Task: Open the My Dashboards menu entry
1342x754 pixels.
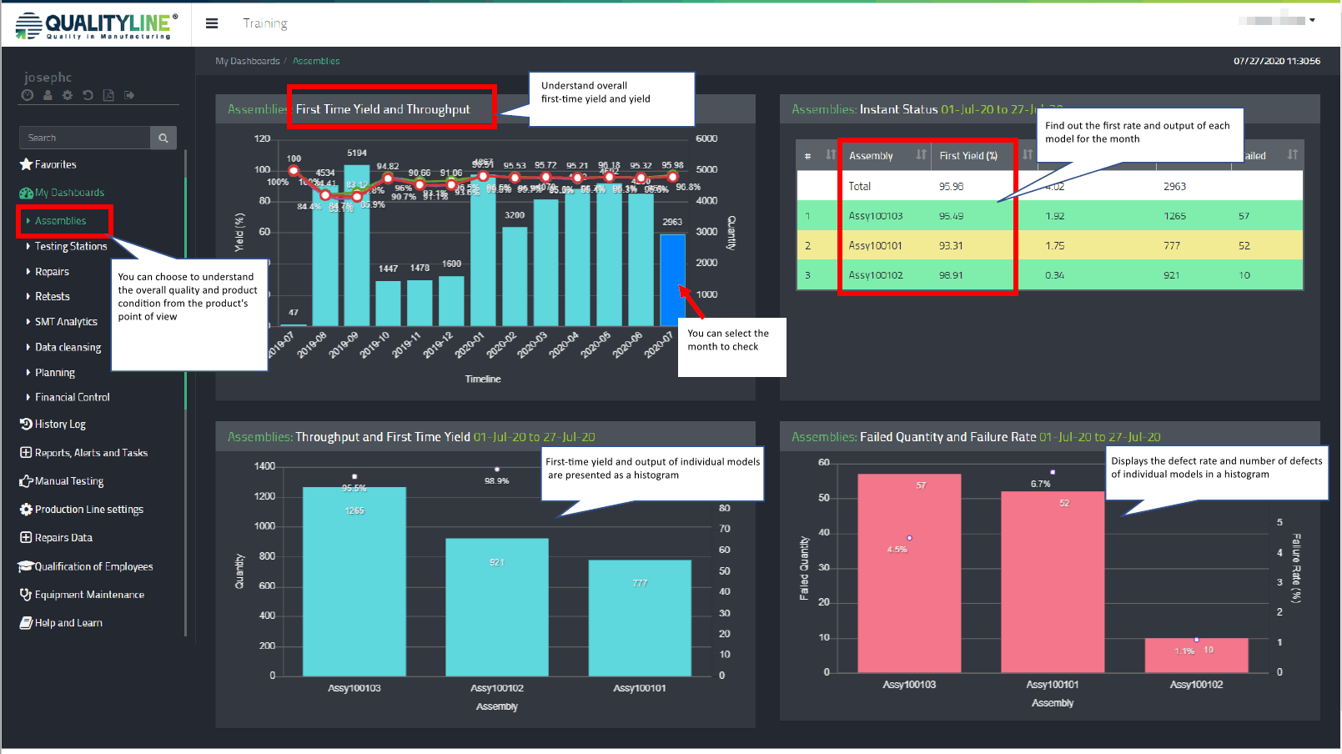Action: coord(69,193)
